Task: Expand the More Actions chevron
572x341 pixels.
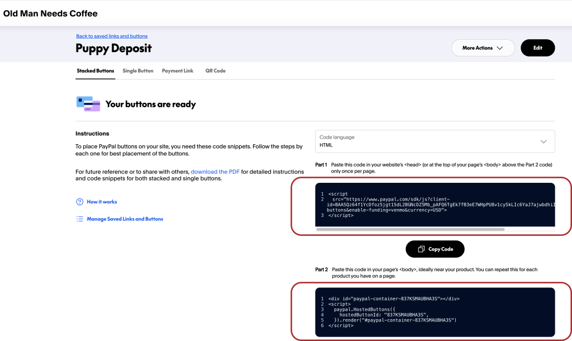Action: point(499,48)
